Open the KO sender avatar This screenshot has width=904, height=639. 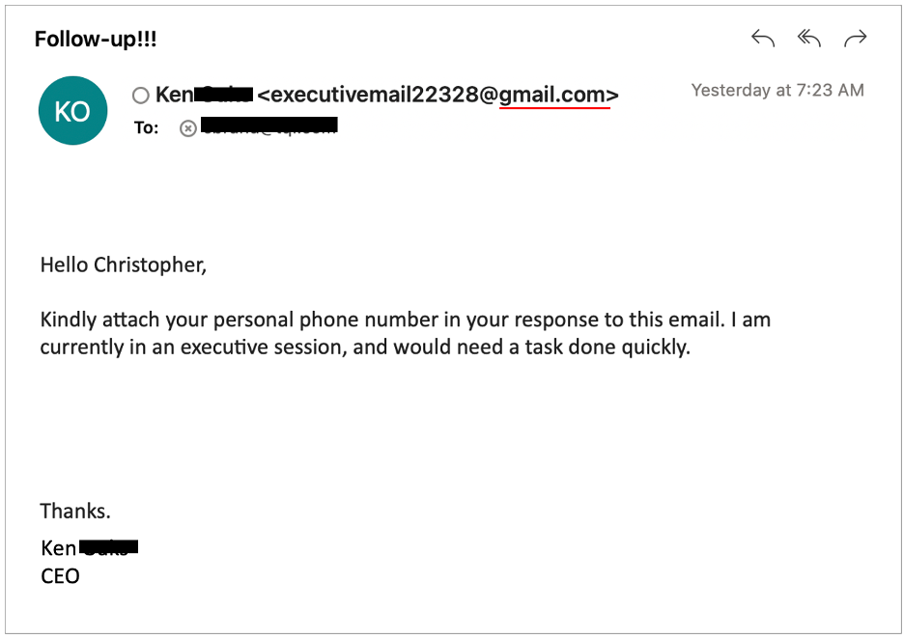[x=72, y=111]
